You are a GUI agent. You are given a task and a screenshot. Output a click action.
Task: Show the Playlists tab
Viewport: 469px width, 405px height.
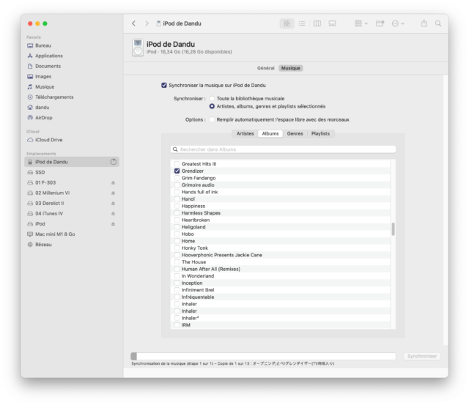[320, 133]
